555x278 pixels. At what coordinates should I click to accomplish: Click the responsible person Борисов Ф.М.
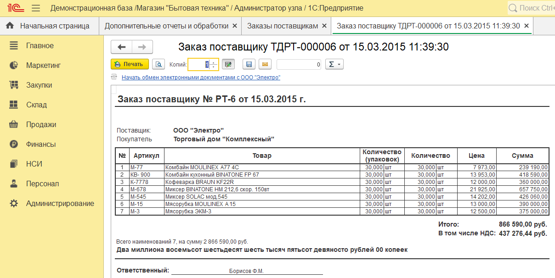[x=246, y=271]
